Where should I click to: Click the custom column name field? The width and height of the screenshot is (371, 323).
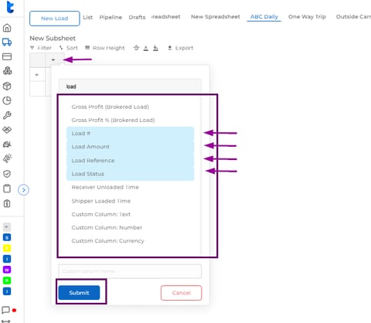click(130, 271)
